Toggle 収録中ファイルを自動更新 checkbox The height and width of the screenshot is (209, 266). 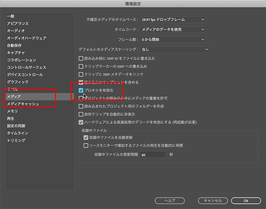[86, 137]
